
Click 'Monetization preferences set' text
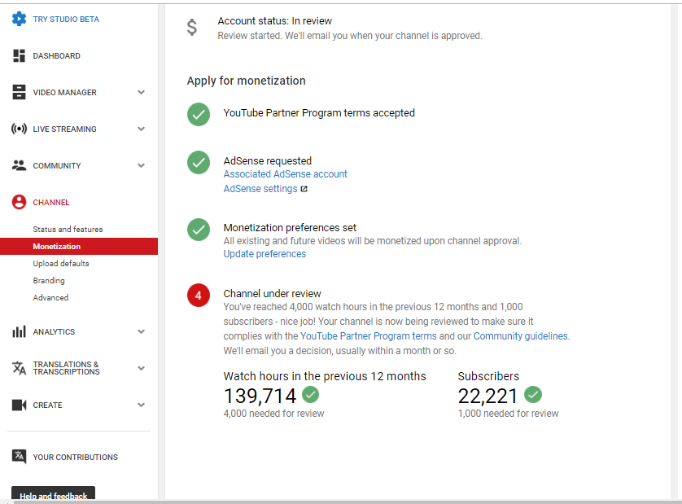tap(290, 228)
